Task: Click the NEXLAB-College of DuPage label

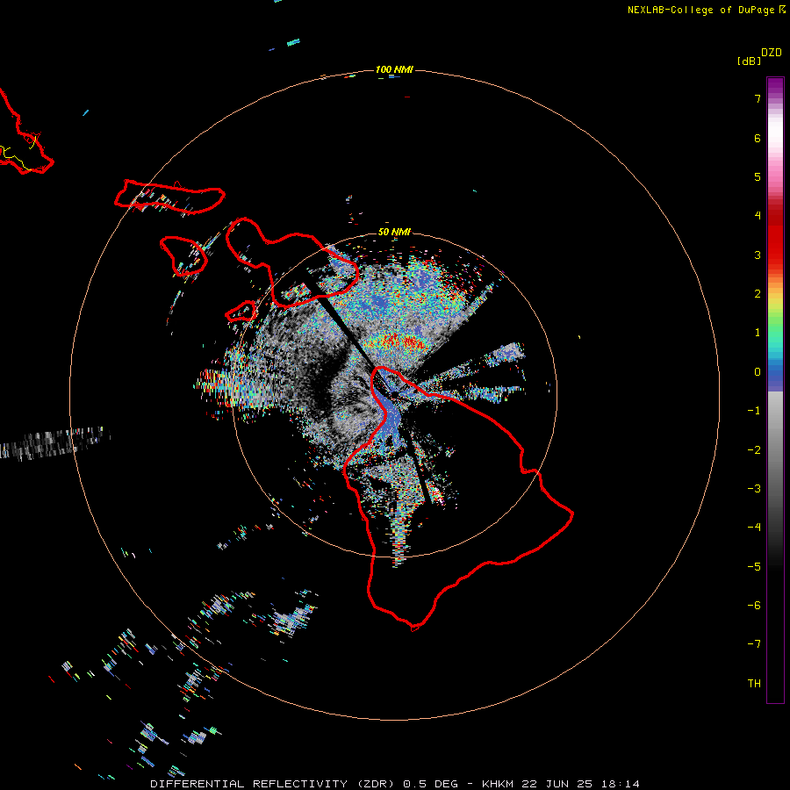Action: pyautogui.click(x=700, y=10)
